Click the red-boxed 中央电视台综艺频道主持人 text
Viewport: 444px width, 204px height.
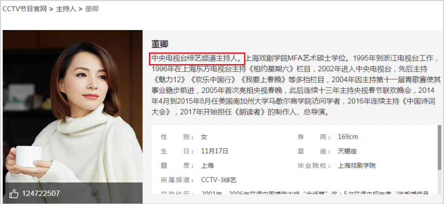197,59
